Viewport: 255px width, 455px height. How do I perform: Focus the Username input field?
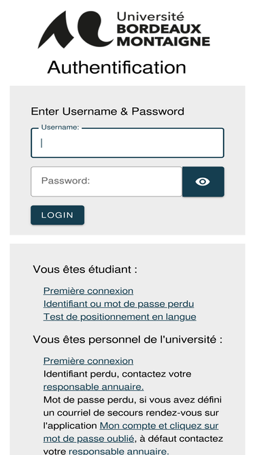[127, 143]
